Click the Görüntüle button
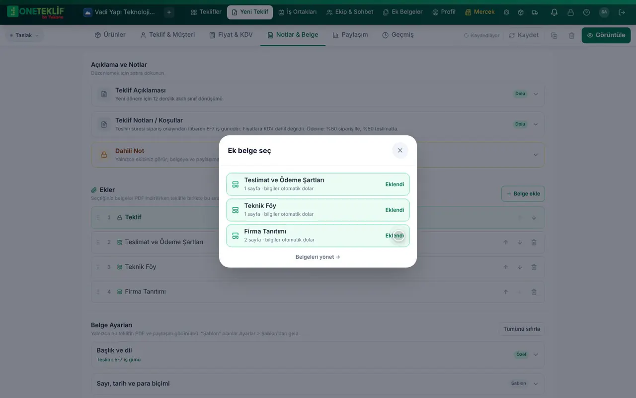636x398 pixels. (606, 35)
